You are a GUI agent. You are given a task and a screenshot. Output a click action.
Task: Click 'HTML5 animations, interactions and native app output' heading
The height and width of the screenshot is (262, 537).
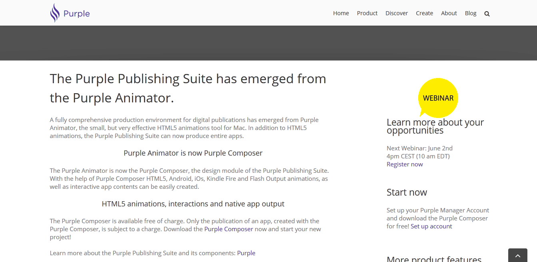coord(193,204)
